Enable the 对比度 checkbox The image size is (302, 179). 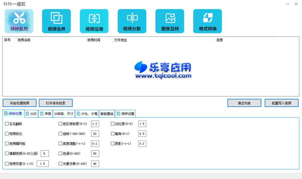click(113, 124)
